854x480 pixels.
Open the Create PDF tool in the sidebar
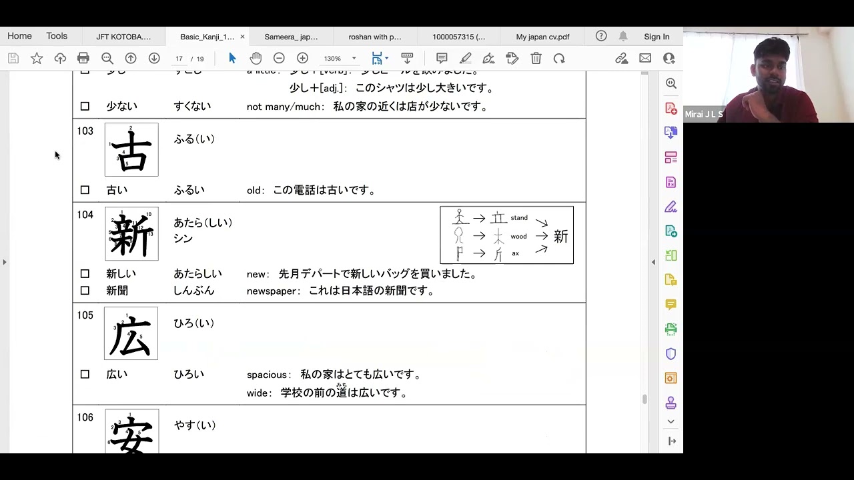[671, 108]
